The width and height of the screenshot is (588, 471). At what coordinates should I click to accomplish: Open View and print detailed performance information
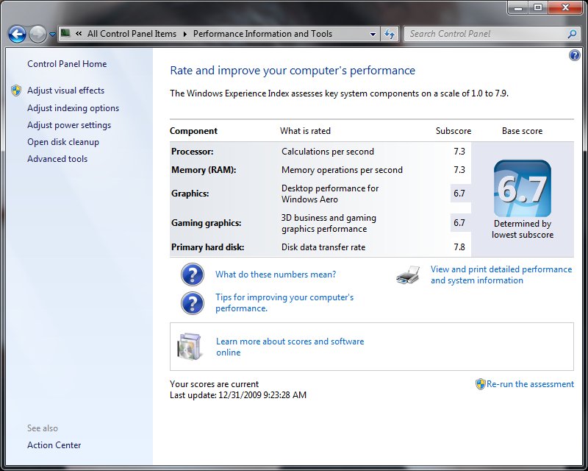coord(501,275)
